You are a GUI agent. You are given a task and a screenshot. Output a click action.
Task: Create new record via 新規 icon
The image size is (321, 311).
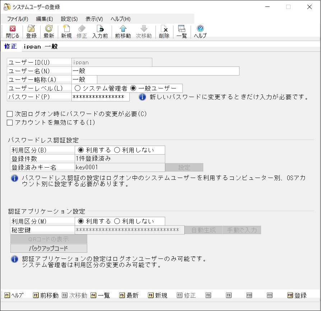click(66, 32)
